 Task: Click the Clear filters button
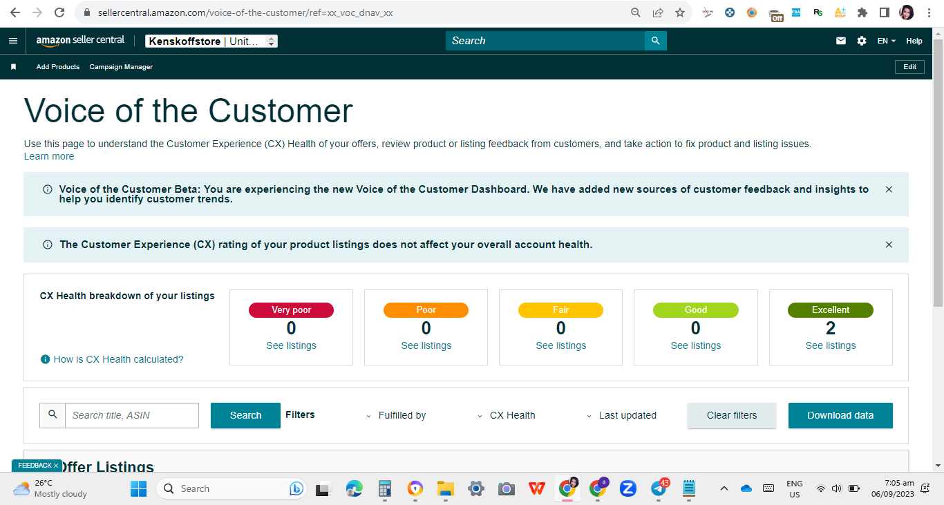click(732, 415)
